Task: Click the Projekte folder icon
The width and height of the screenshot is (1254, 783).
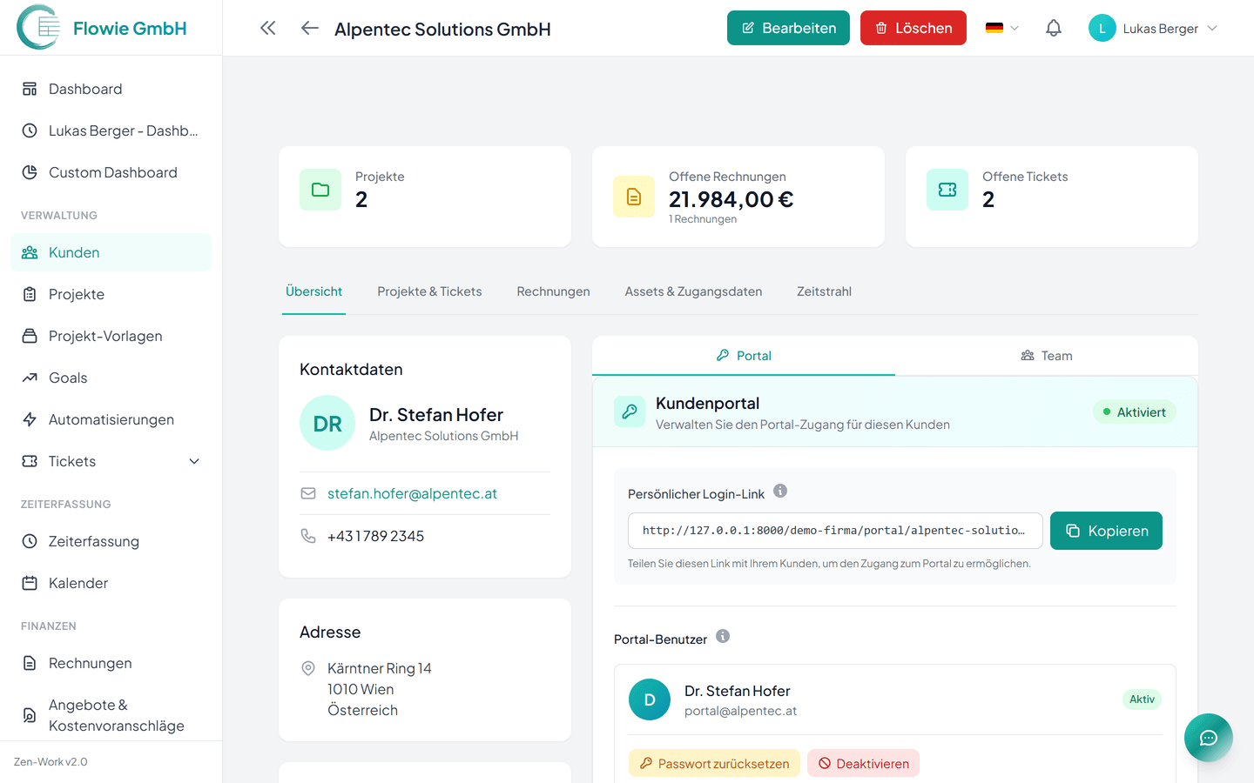Action: (320, 190)
